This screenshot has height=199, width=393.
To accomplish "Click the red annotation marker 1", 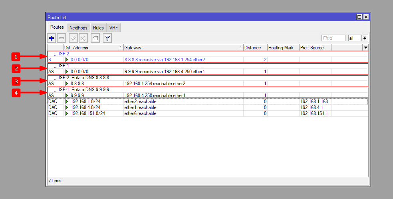I will tap(15, 57).
